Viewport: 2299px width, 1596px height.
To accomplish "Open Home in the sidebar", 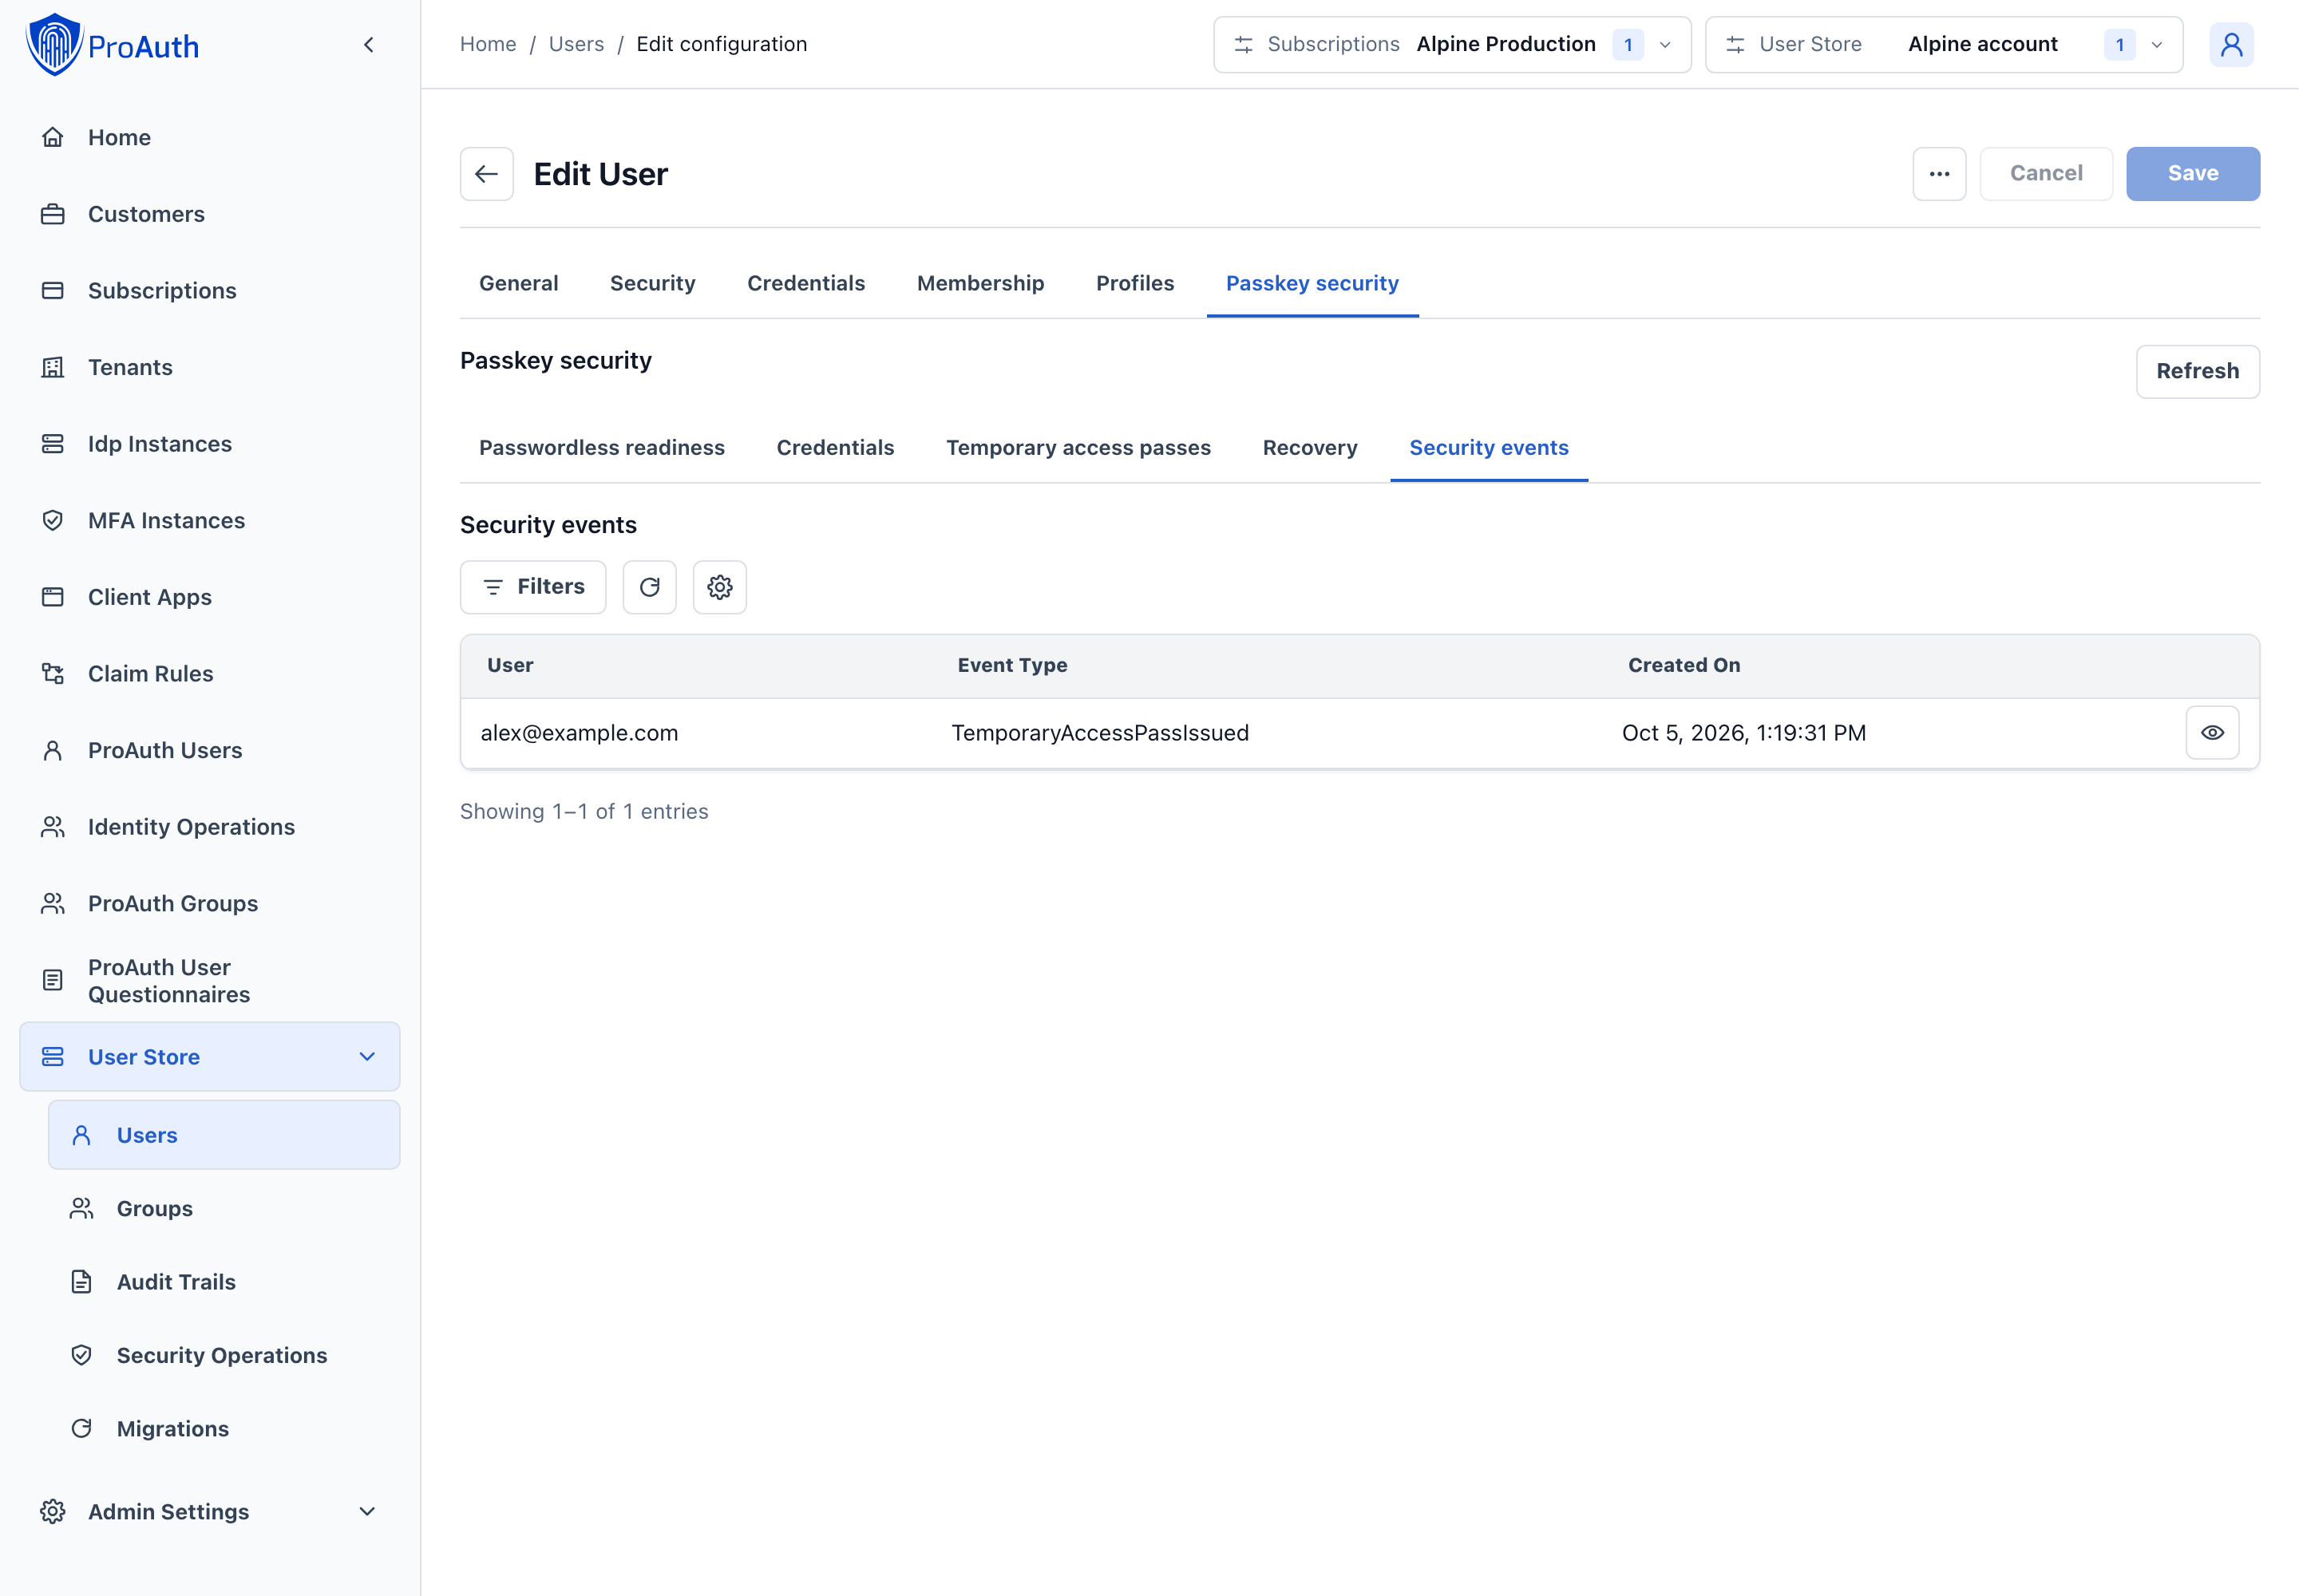I will tap(210, 137).
